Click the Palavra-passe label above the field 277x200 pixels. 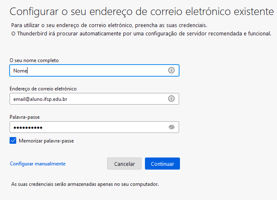tap(25, 117)
